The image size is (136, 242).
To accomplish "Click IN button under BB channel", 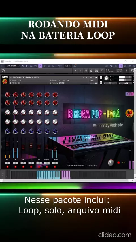I will click(7, 163).
